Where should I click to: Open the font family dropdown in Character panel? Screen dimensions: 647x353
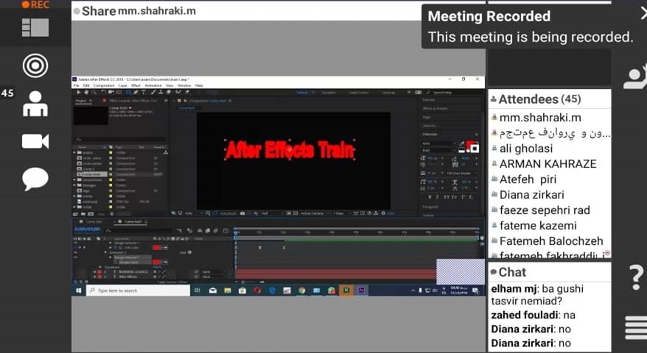click(x=438, y=143)
